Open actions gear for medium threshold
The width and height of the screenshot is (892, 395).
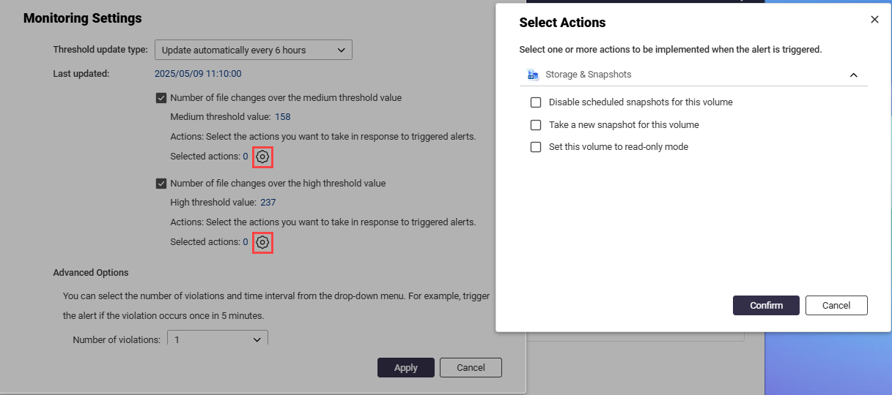click(x=262, y=157)
